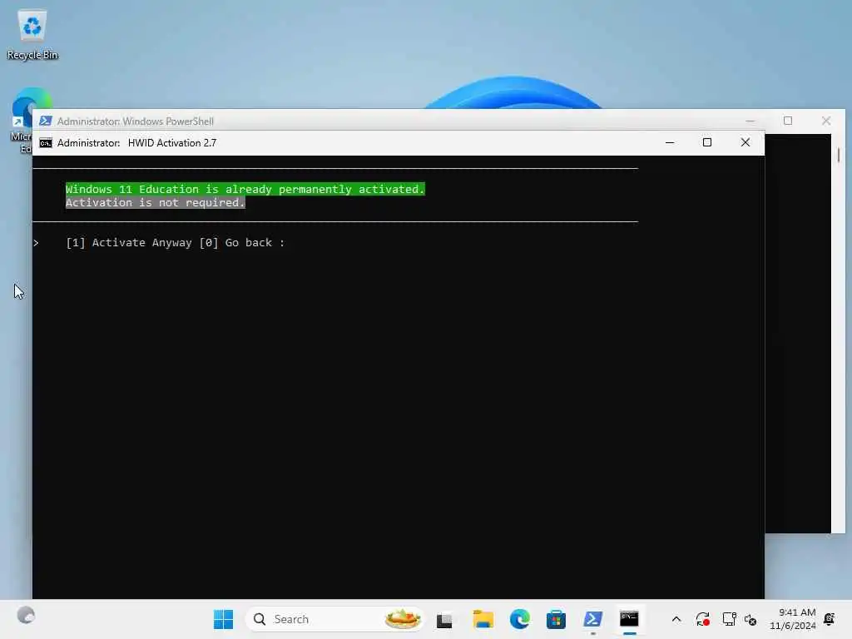The height and width of the screenshot is (639, 852).
Task: Click the food illustration in the search box
Action: tap(403, 619)
